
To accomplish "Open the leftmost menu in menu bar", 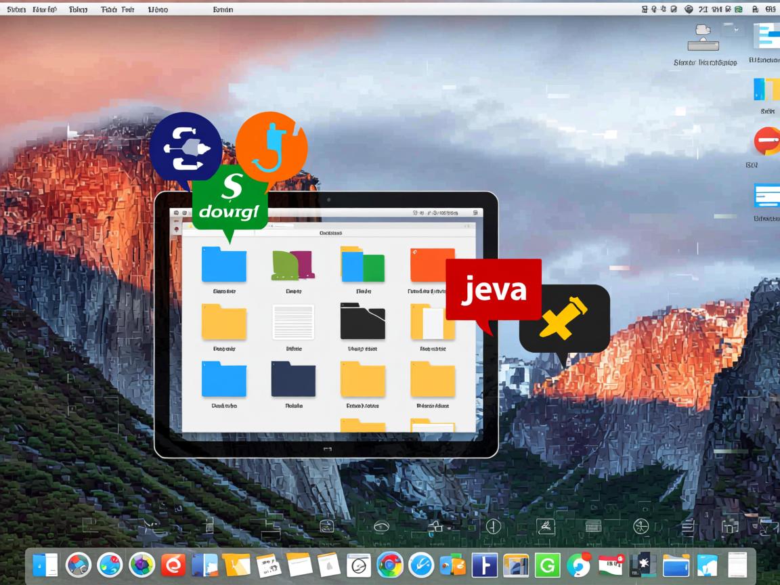I will coord(16,9).
